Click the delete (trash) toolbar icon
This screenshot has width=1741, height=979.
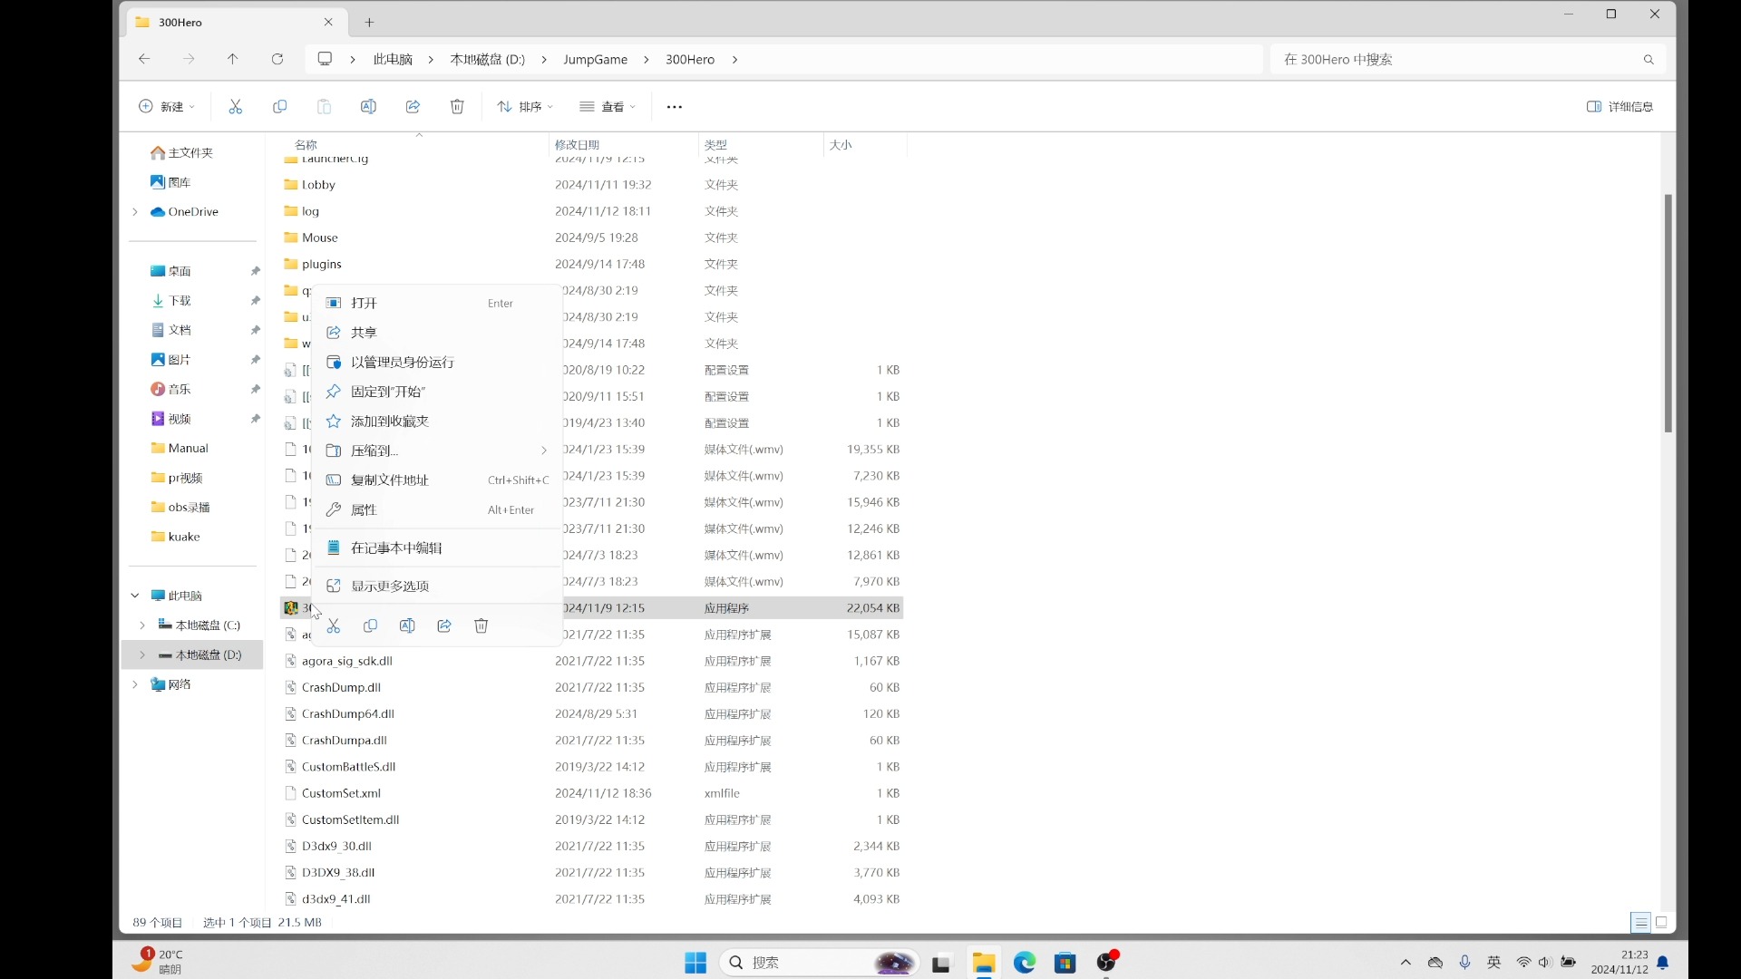click(457, 106)
